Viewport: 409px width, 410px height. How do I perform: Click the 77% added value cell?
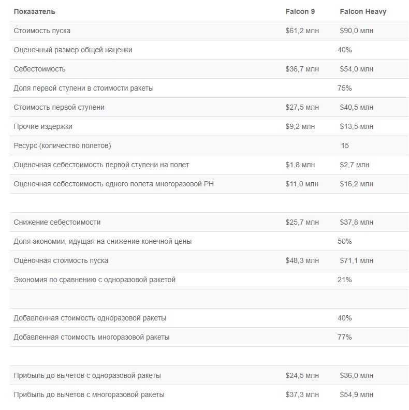click(344, 337)
